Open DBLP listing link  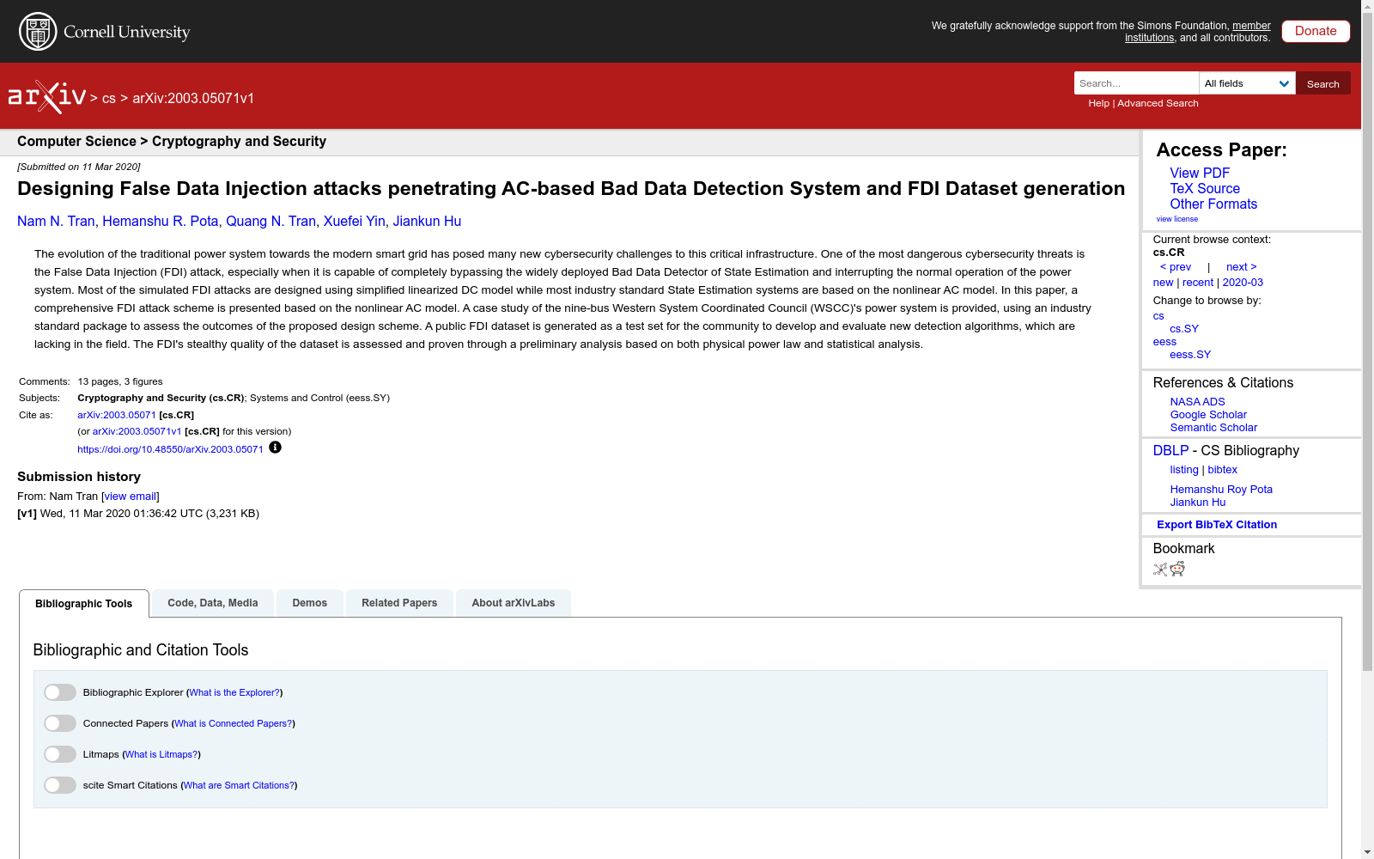pos(1184,470)
